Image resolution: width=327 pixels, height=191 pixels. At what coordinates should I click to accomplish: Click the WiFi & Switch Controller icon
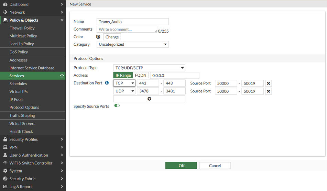point(5,163)
